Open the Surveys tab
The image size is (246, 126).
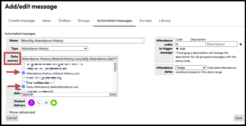coord(145,21)
